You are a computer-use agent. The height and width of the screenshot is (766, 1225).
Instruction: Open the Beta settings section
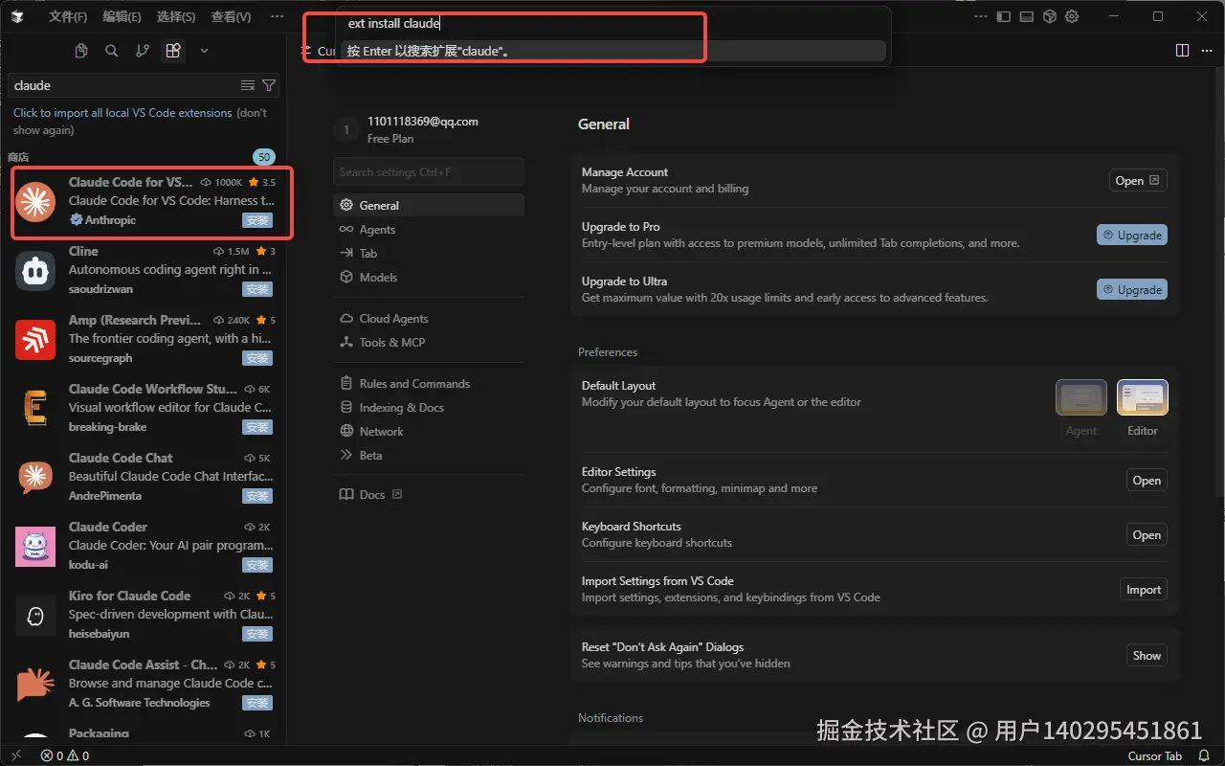tap(429, 455)
